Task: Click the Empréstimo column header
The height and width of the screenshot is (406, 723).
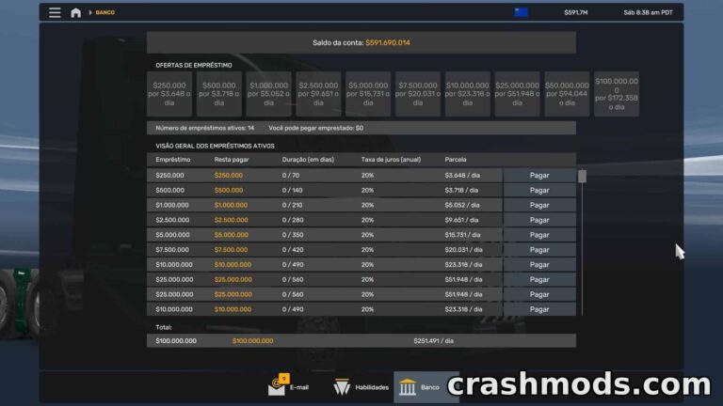Action: coord(173,160)
